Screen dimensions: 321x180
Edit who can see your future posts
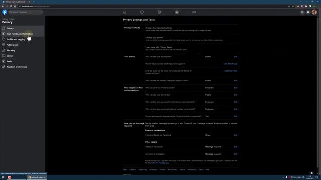pyautogui.click(x=235, y=57)
